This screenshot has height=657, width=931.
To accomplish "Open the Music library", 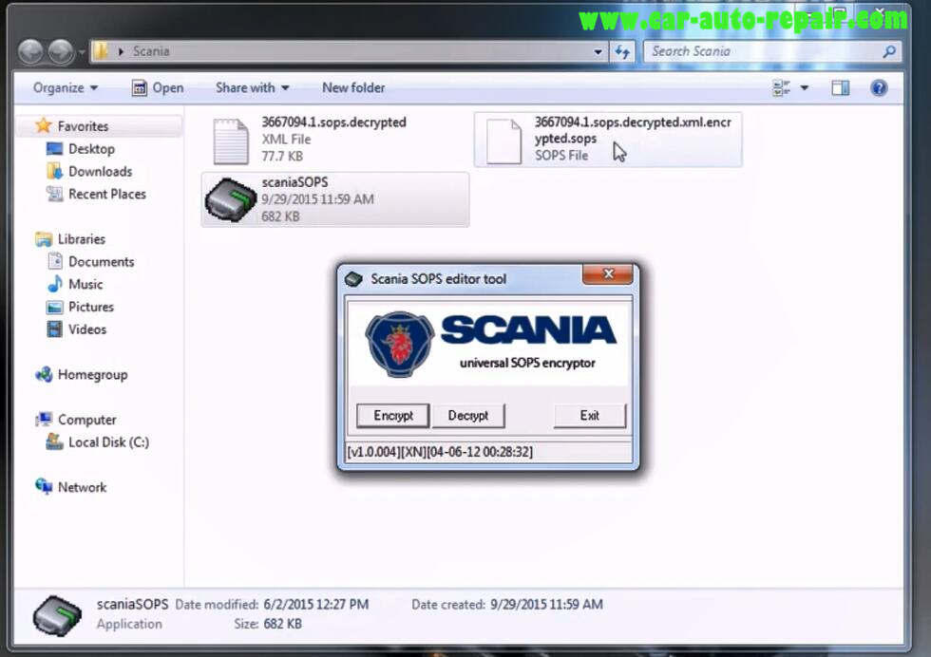I will coord(85,284).
